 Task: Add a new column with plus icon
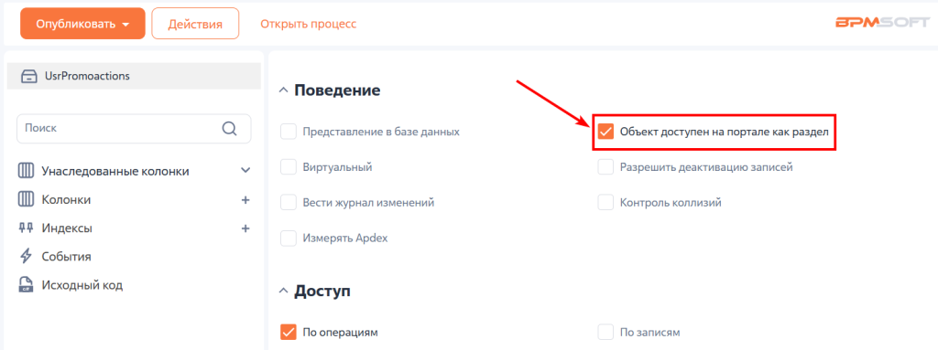coord(245,200)
